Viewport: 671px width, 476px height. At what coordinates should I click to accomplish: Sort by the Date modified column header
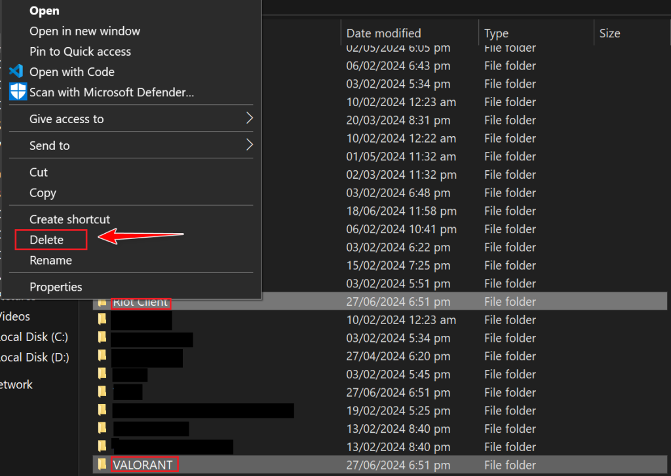(x=383, y=33)
